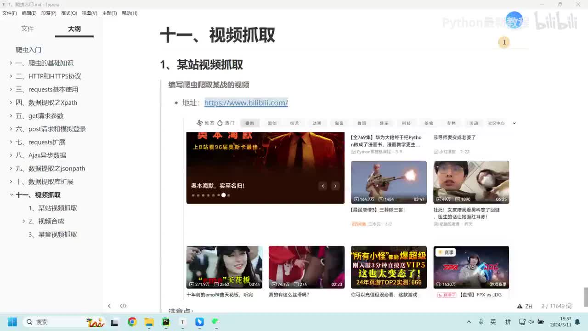Viewport: 588px width, 331px height.
Task: Open the 帮助(H) menu
Action: pyautogui.click(x=130, y=13)
